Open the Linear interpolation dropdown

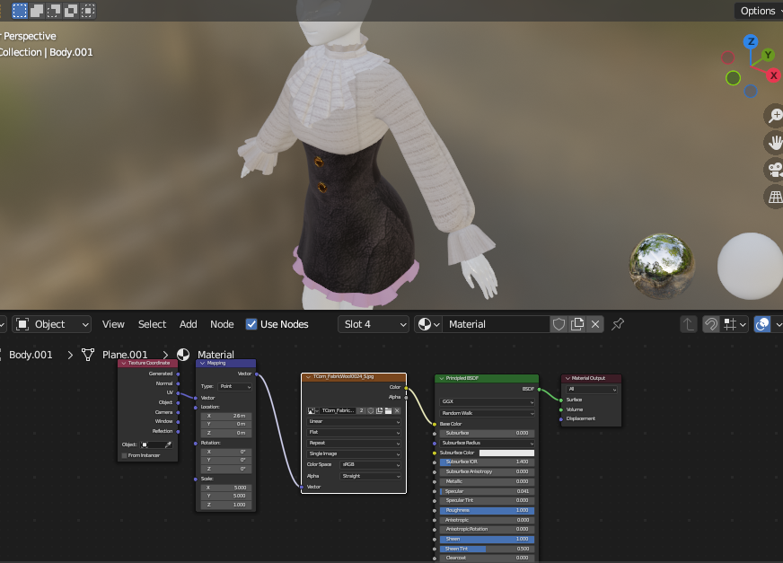tap(354, 422)
